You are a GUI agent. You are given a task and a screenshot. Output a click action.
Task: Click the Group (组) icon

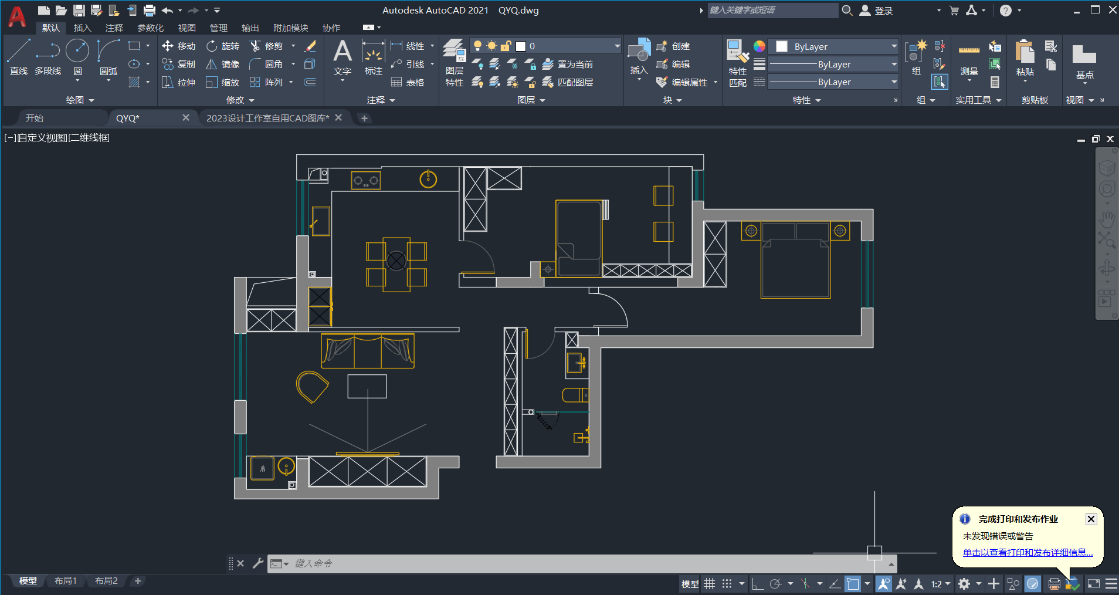tap(916, 58)
